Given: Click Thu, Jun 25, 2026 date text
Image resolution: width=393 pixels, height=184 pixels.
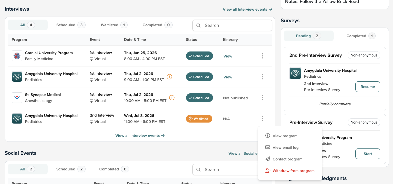Looking at the screenshot, I should click(x=140, y=53).
